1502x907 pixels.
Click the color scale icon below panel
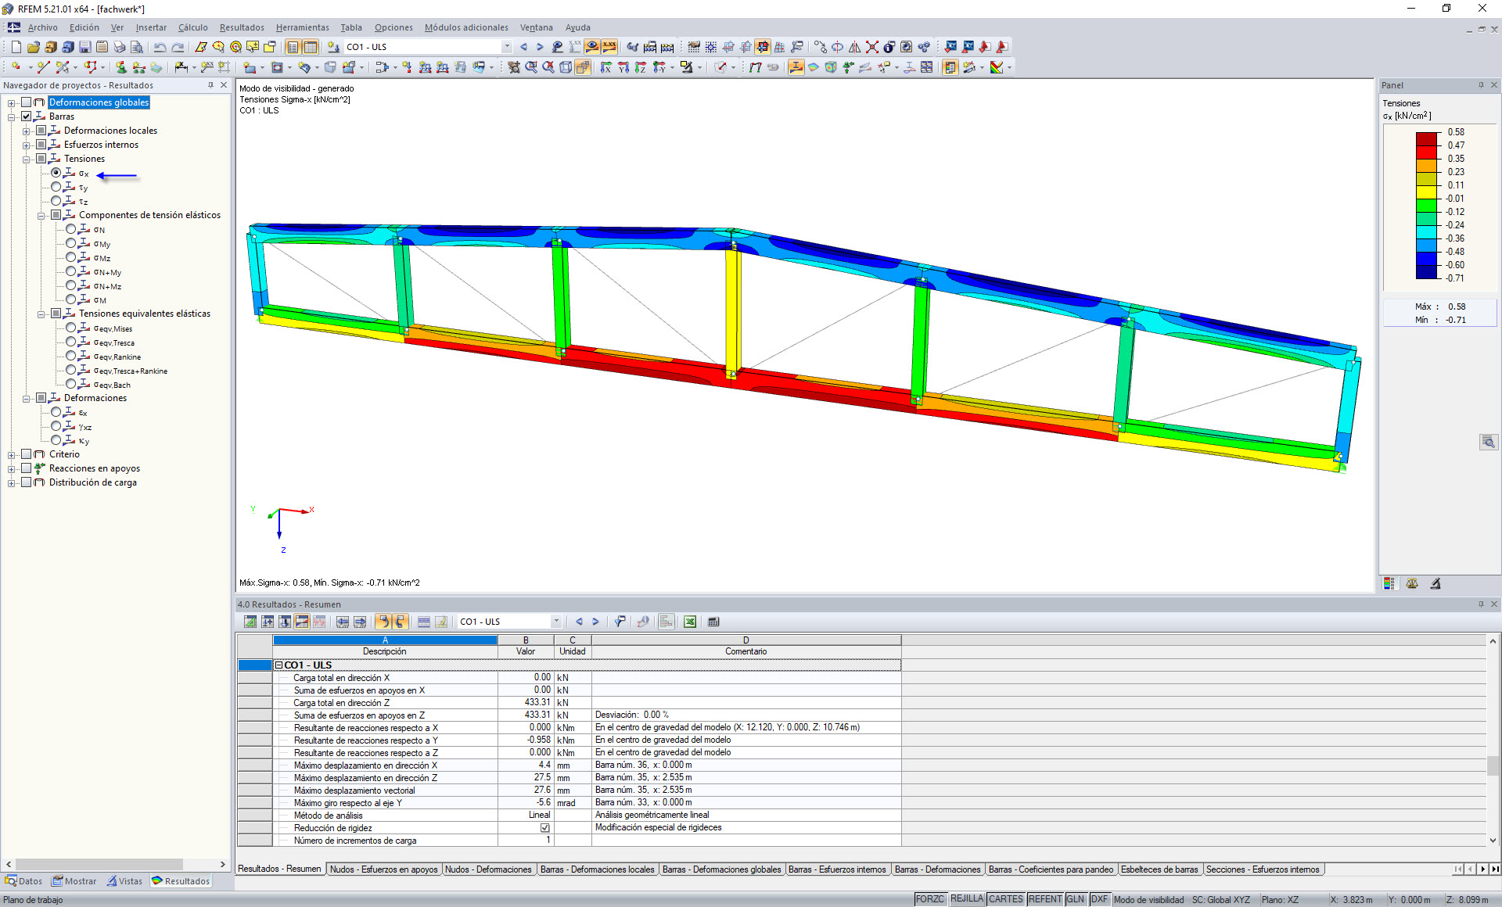point(1389,583)
